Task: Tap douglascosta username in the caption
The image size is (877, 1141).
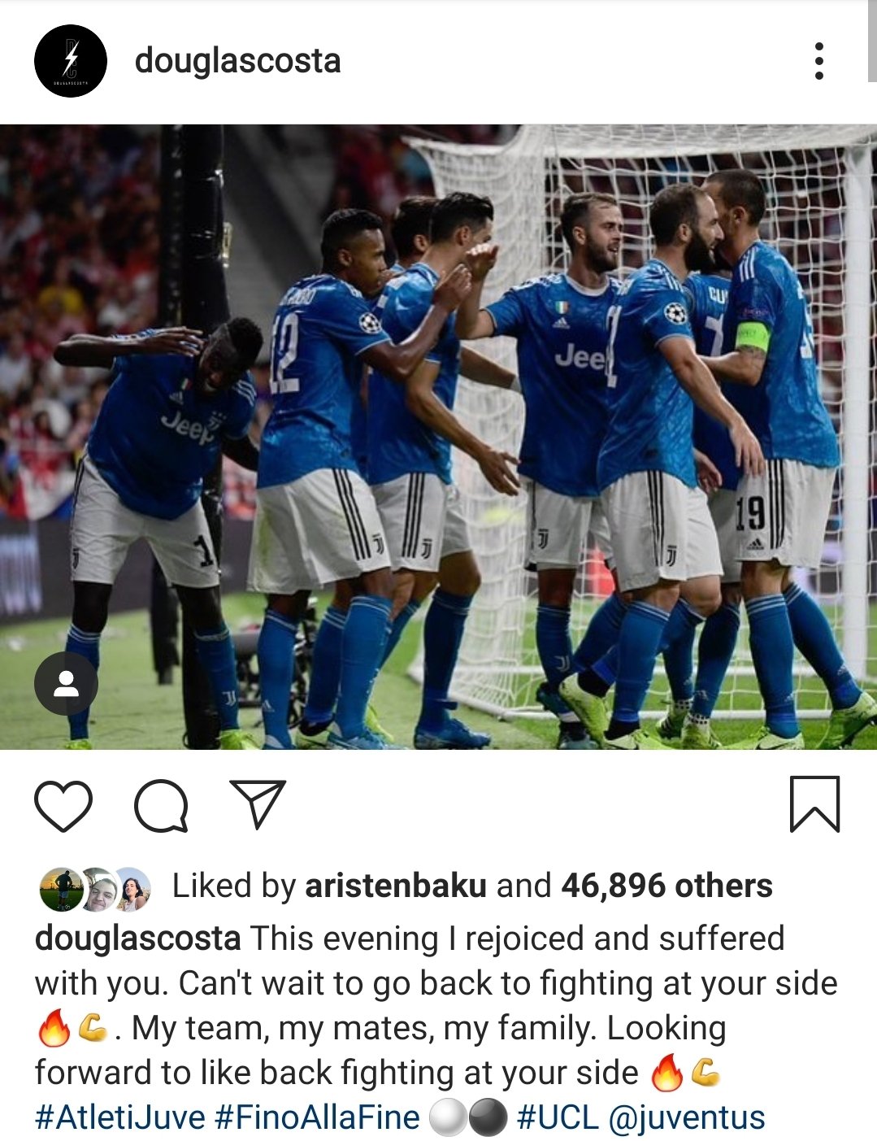Action: 137,938
